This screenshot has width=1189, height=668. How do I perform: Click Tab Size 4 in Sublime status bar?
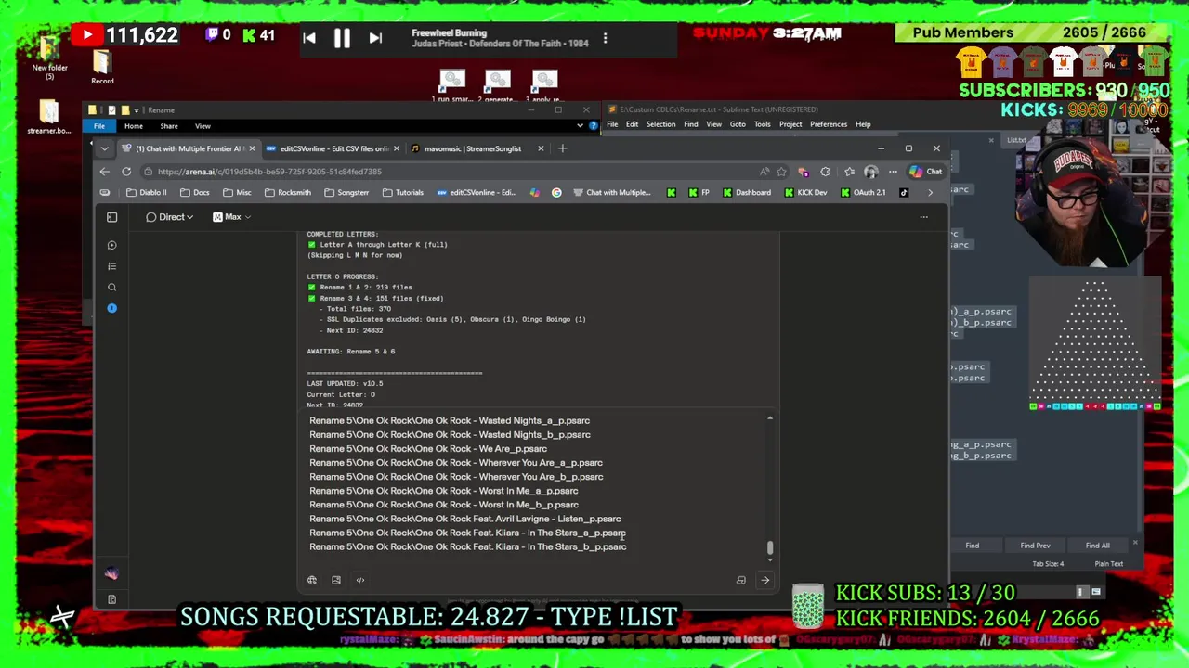tap(1048, 564)
